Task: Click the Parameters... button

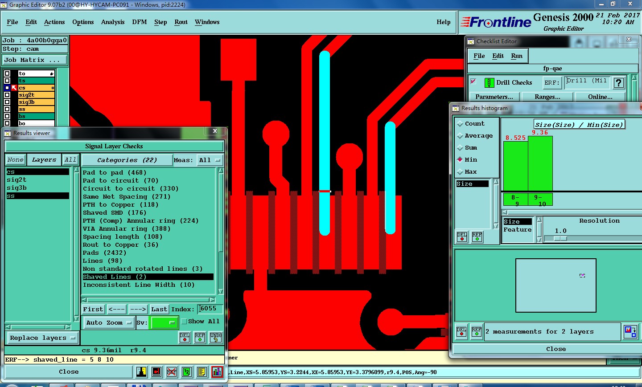Action: coord(494,97)
